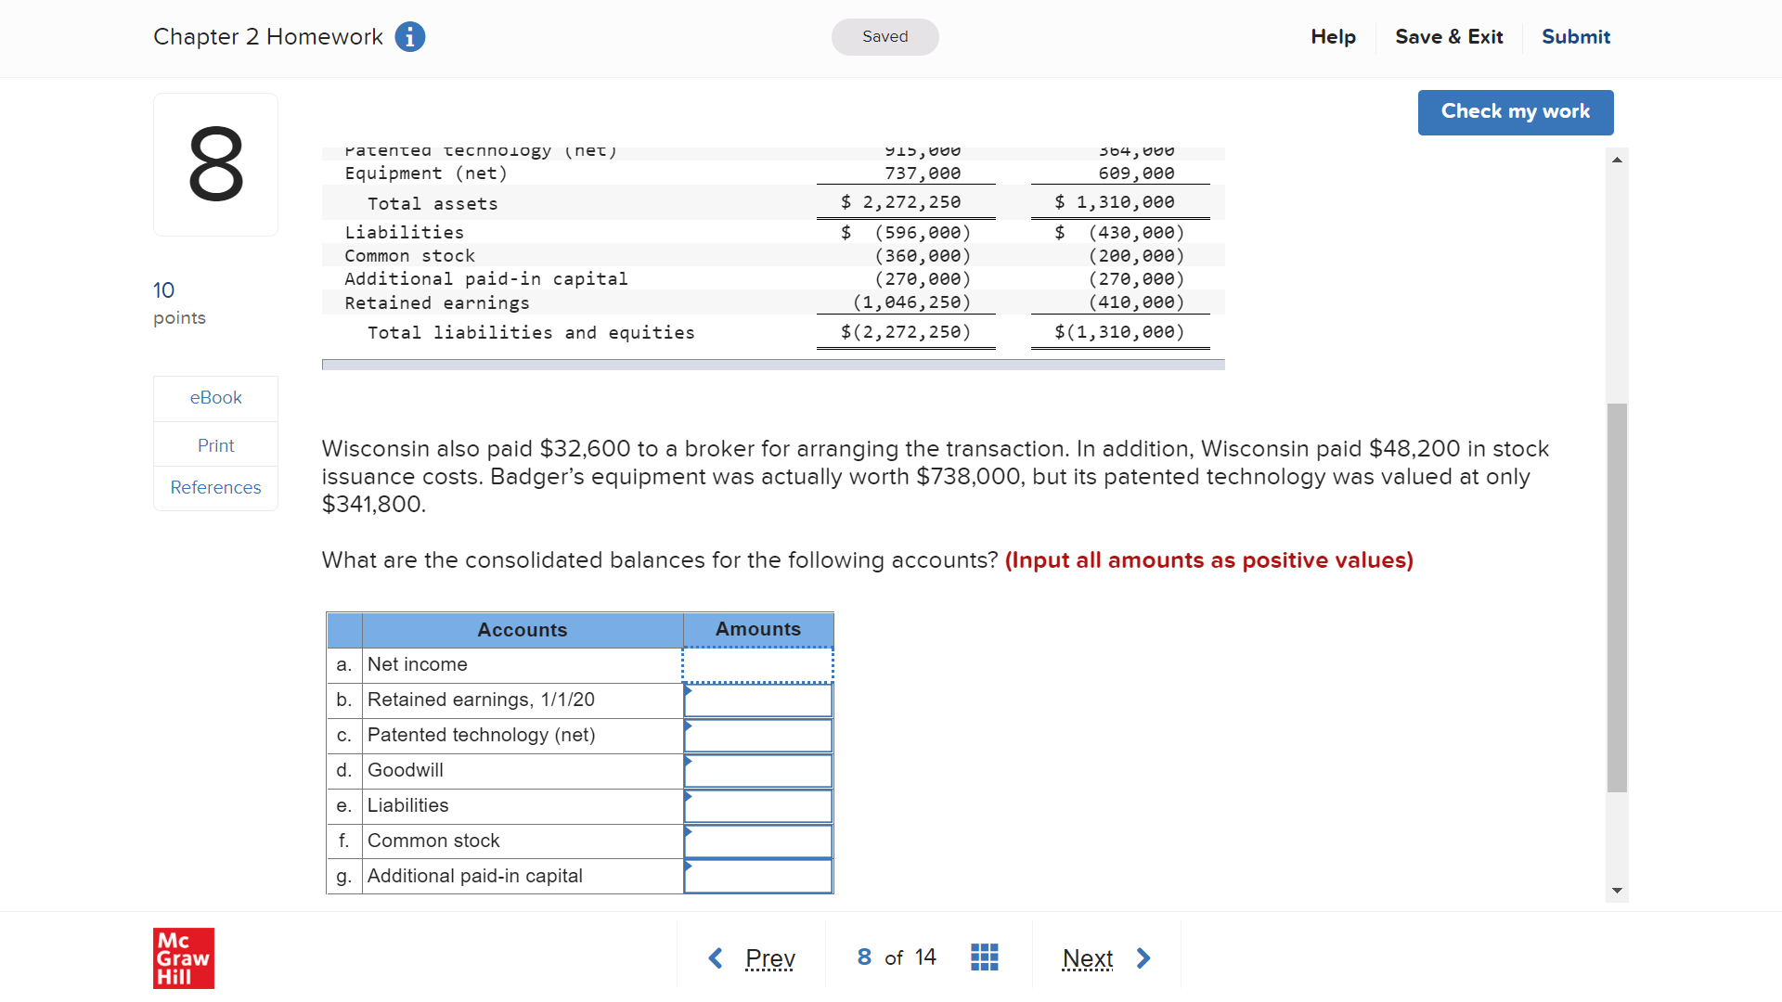The height and width of the screenshot is (1002, 1782).
Task: Open the eBook link
Action: click(x=215, y=397)
